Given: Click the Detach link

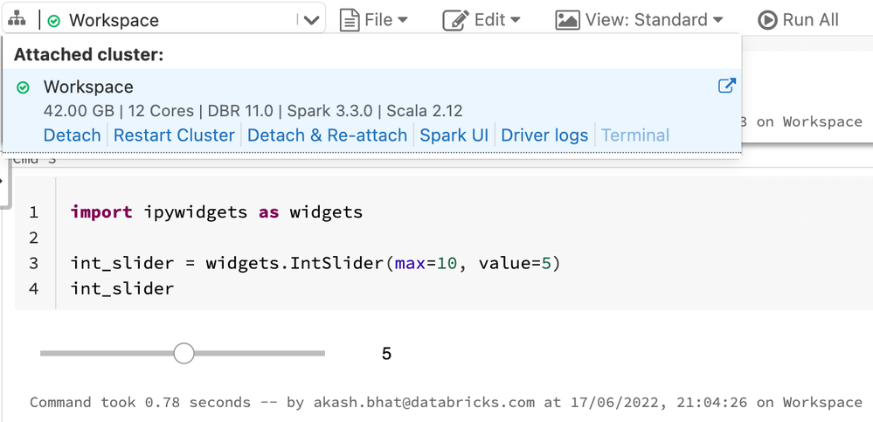Looking at the screenshot, I should tap(72, 135).
